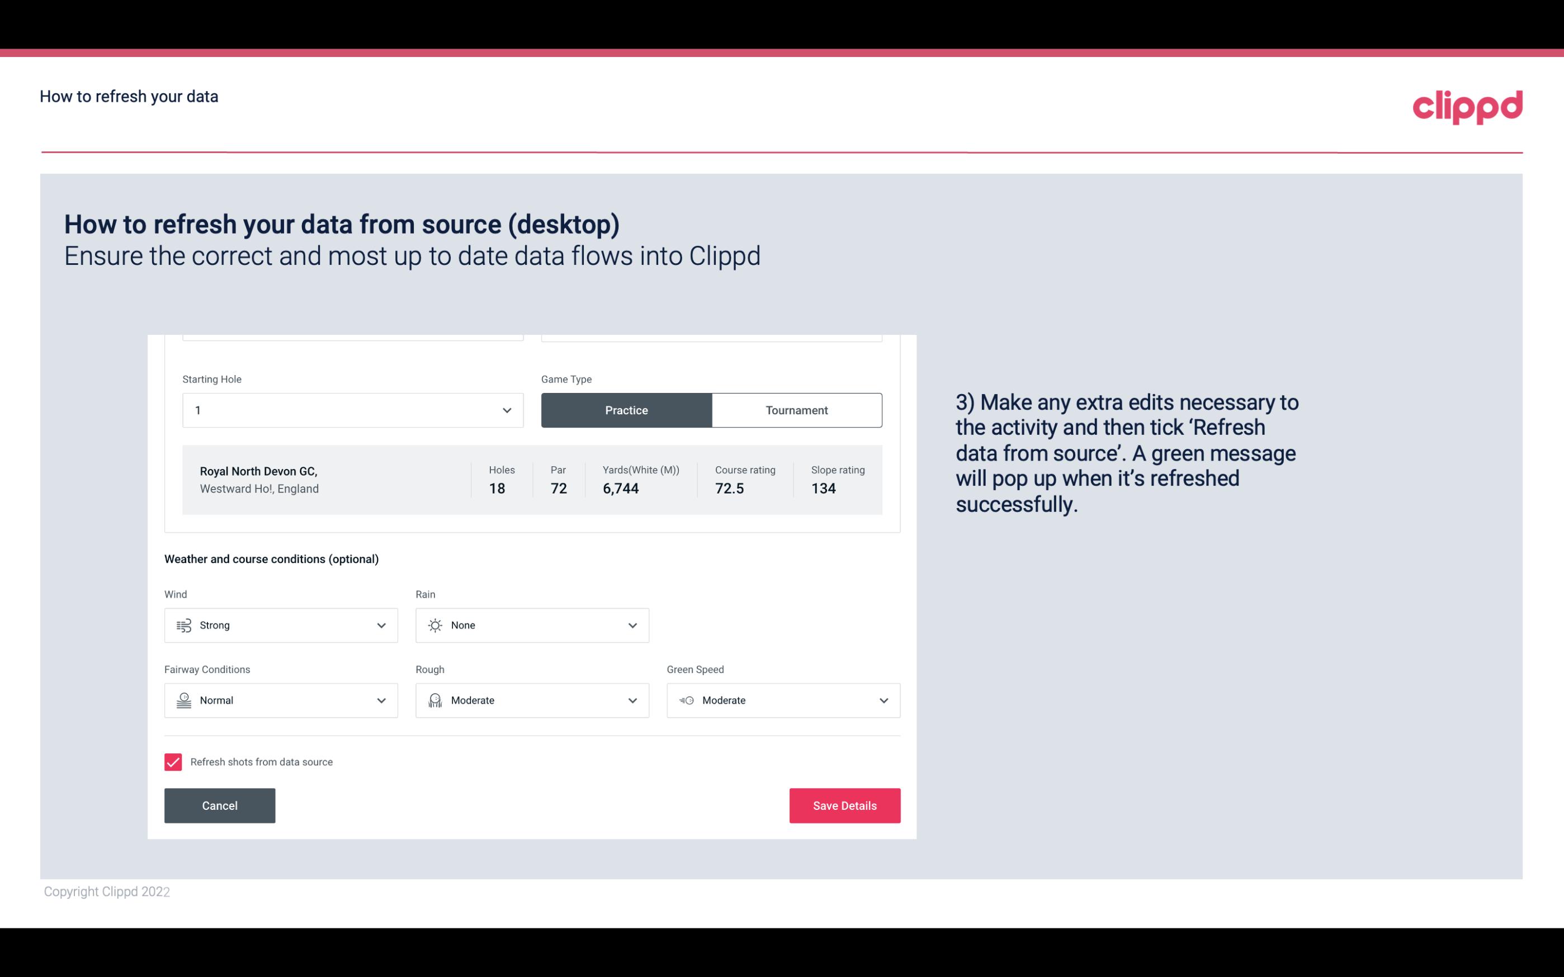Expand the Rain condition dropdown
The image size is (1564, 977).
(x=631, y=625)
